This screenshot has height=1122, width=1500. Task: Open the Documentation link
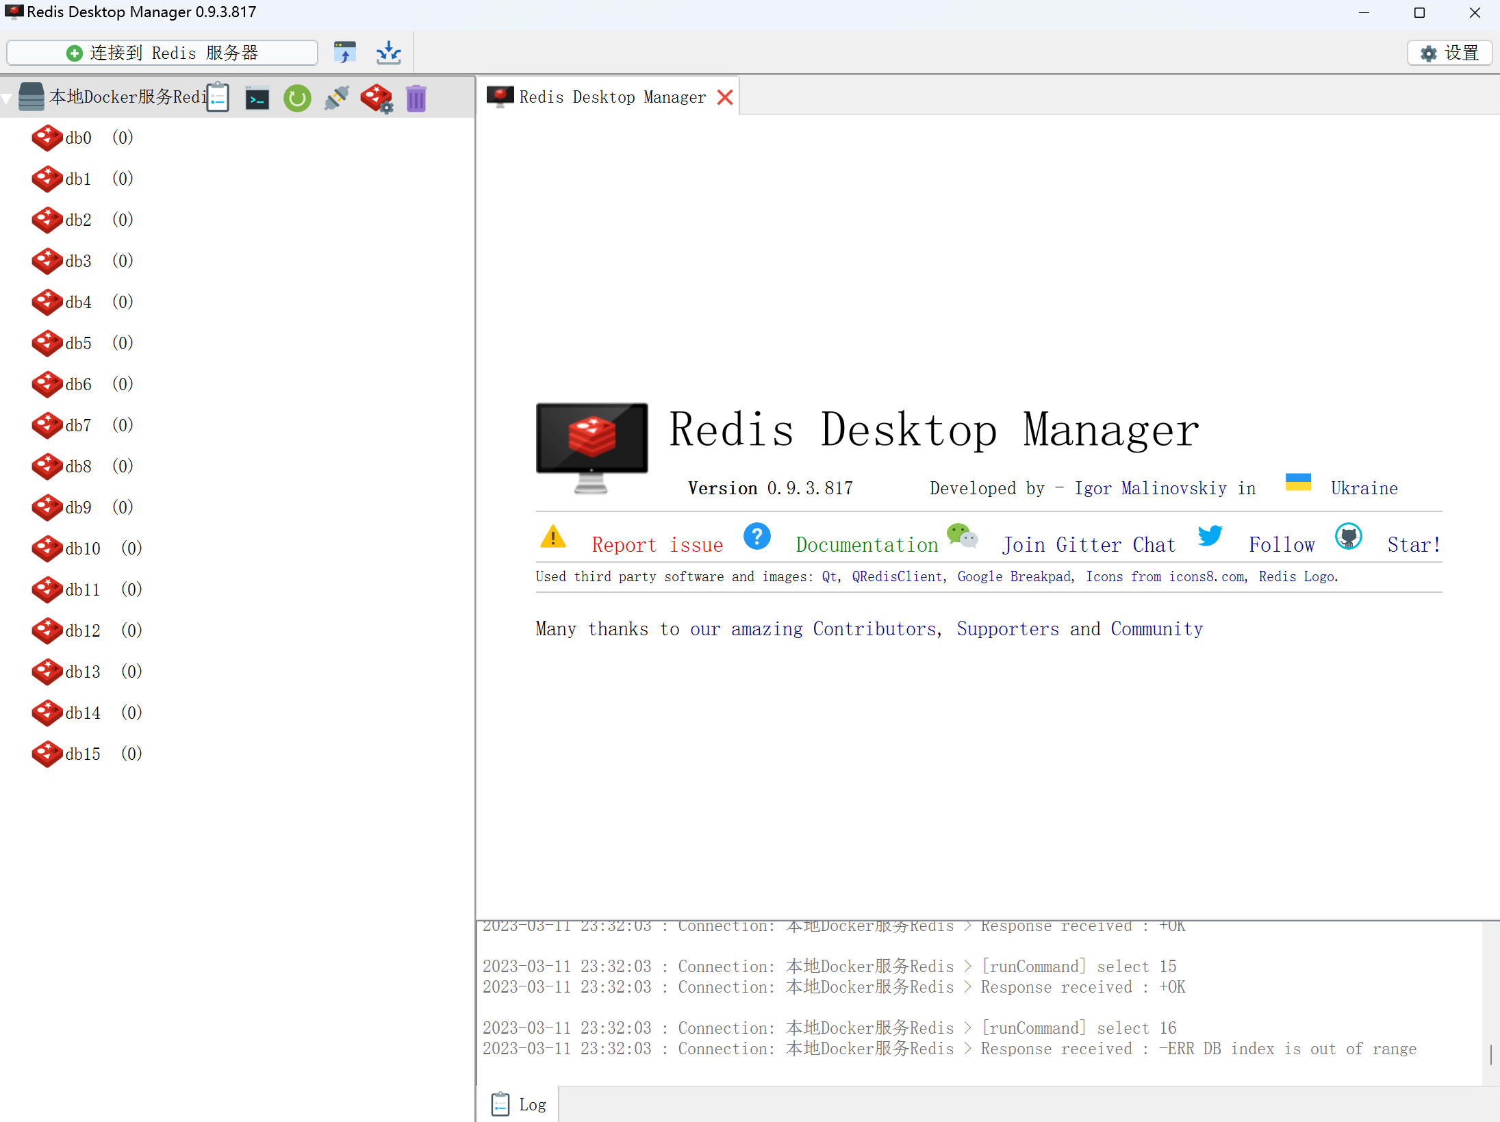pyautogui.click(x=866, y=545)
